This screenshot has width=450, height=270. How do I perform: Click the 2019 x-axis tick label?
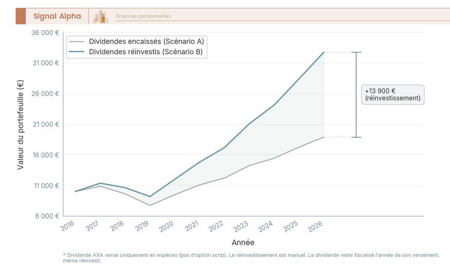coord(142,226)
